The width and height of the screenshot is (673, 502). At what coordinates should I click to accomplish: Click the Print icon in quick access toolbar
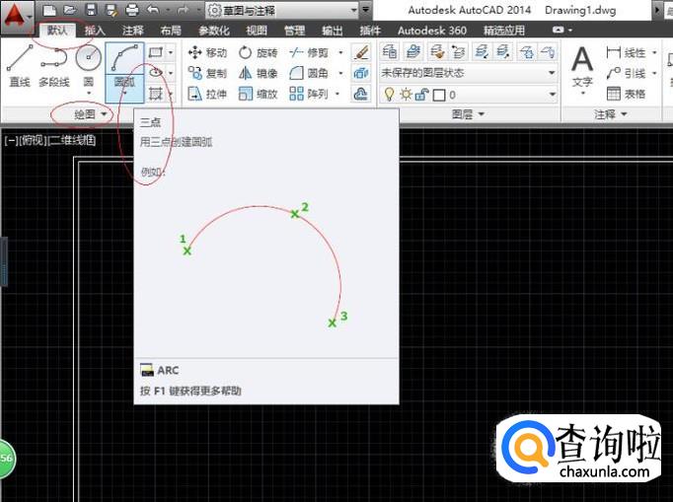tap(132, 10)
